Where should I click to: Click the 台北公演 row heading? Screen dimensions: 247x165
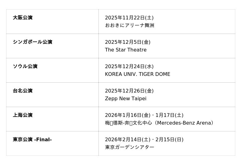pyautogui.click(x=23, y=91)
